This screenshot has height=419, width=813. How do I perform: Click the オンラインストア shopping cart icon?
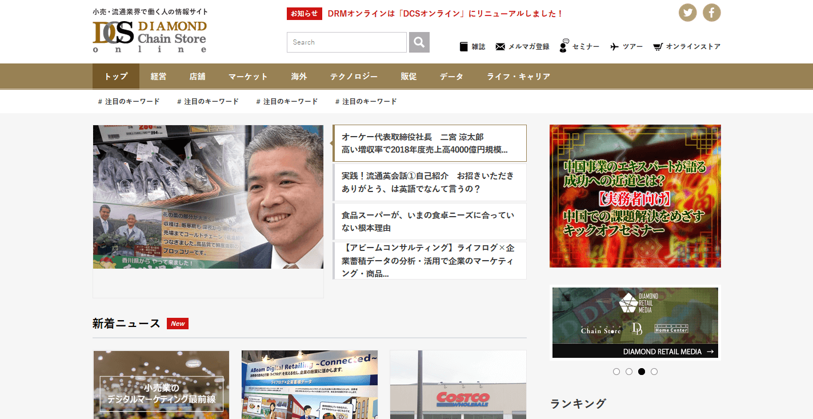(x=658, y=47)
